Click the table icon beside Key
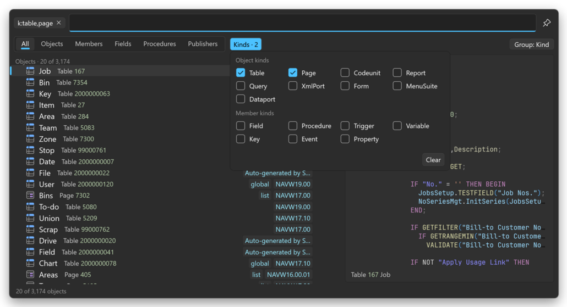Screen dimensions: 567x307 coord(30,94)
